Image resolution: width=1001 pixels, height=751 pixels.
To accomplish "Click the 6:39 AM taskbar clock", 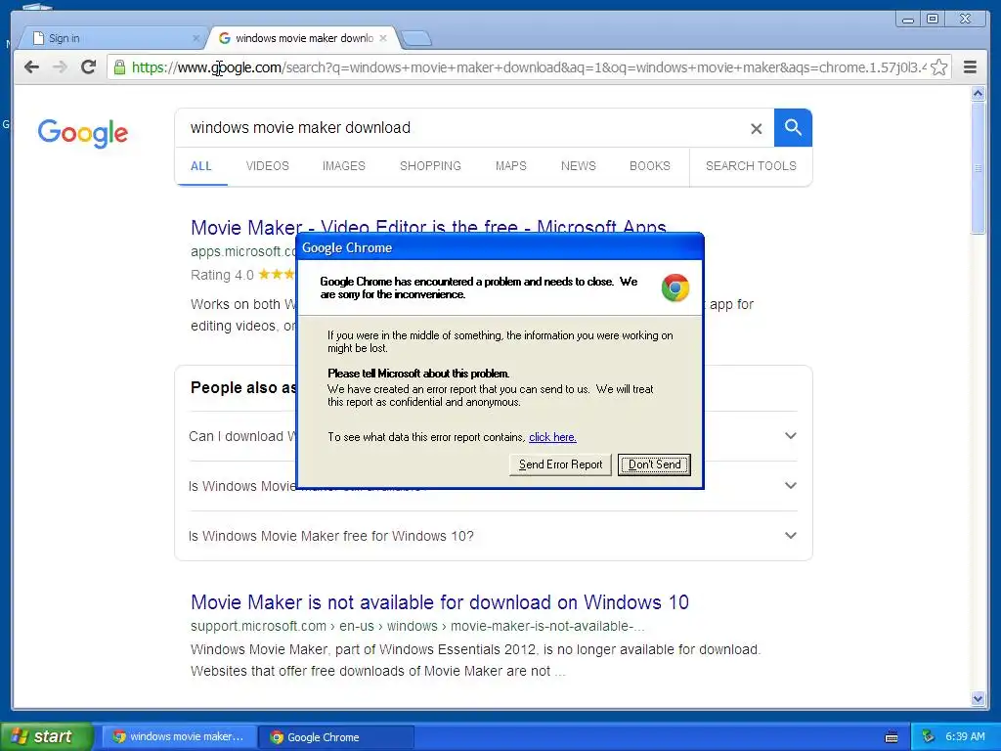I will pyautogui.click(x=965, y=736).
